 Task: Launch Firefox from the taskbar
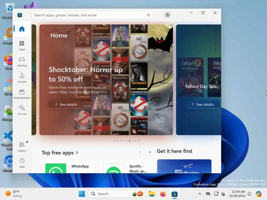163,194
